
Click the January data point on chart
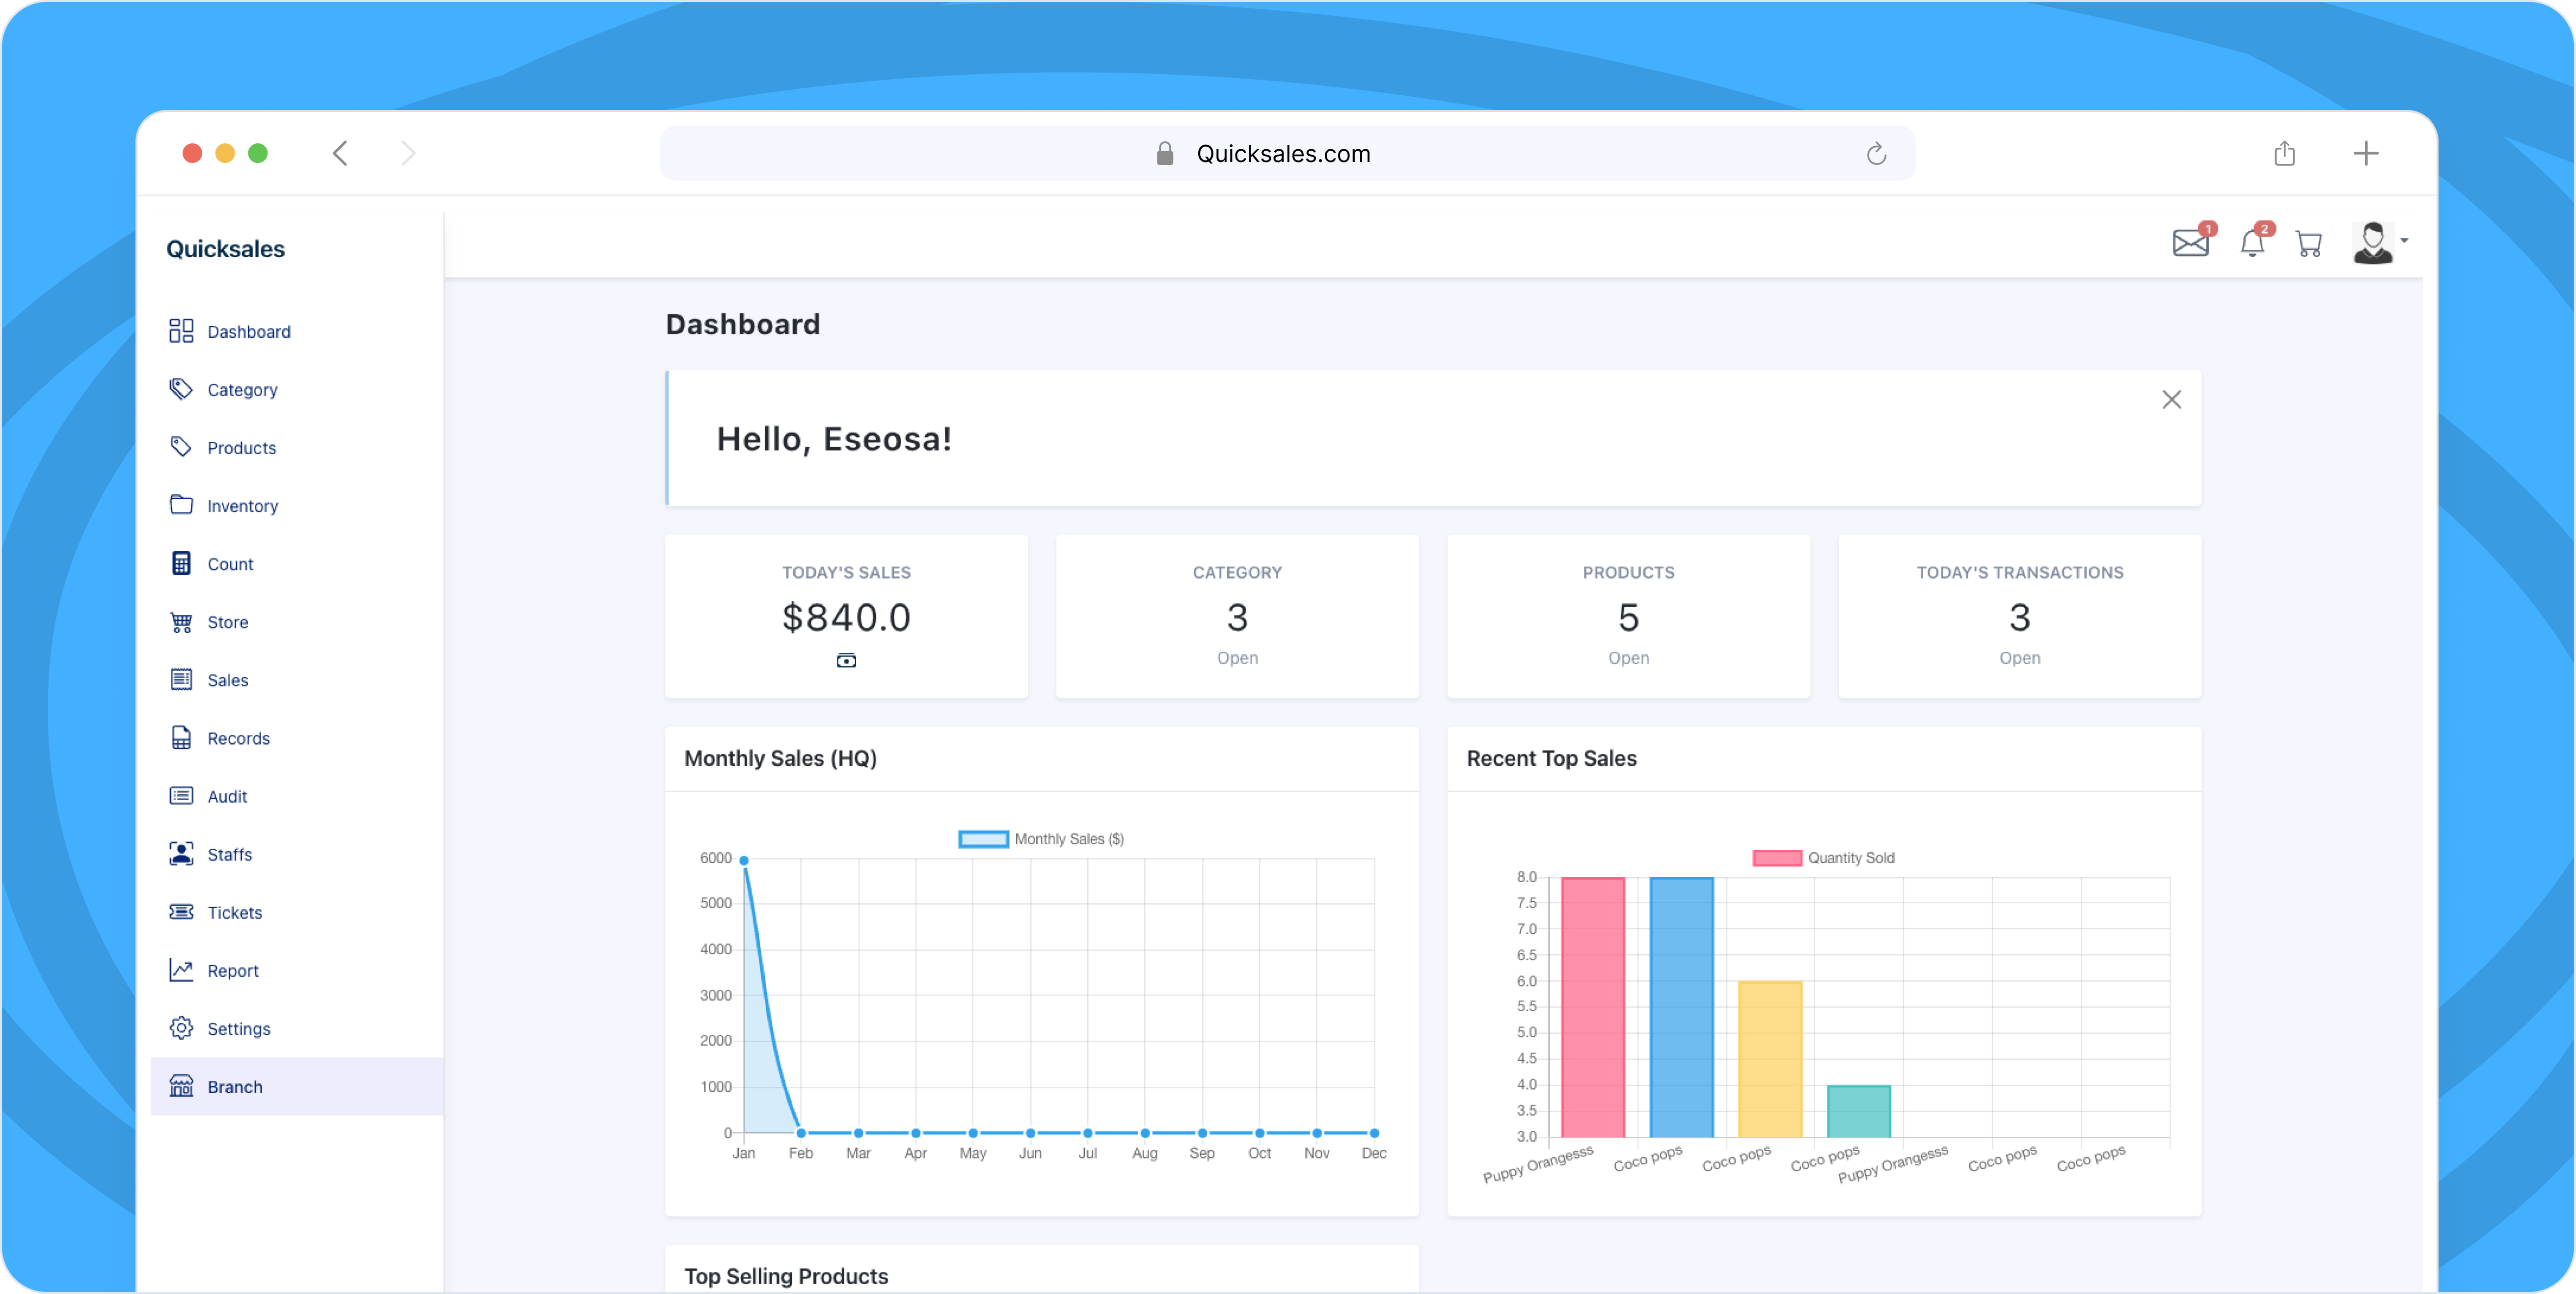tap(743, 860)
